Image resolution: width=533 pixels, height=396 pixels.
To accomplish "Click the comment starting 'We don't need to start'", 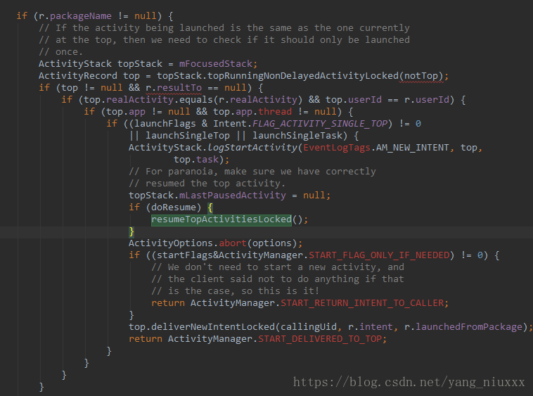I will tap(278, 267).
